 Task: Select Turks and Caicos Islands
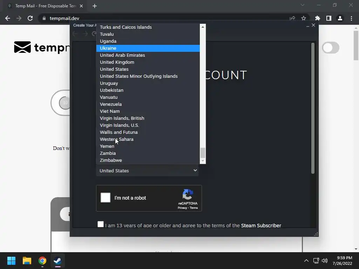[148, 27]
